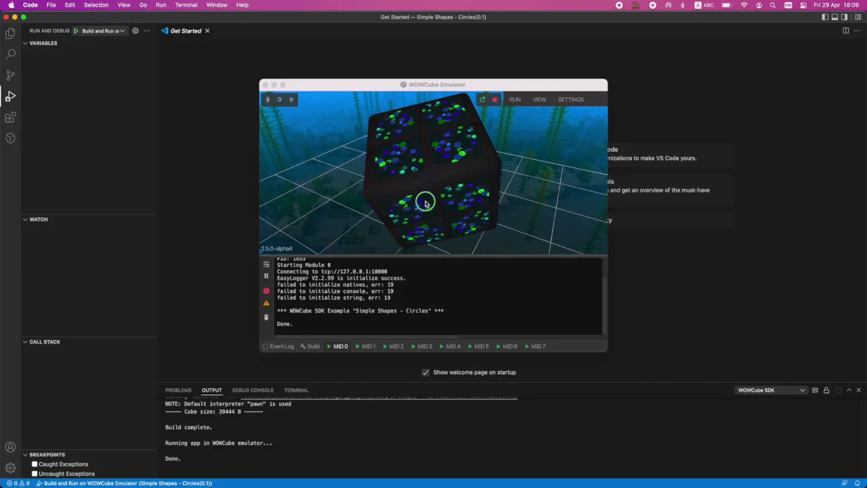Click the red stop button in emulator
The image size is (867, 488).
[494, 100]
